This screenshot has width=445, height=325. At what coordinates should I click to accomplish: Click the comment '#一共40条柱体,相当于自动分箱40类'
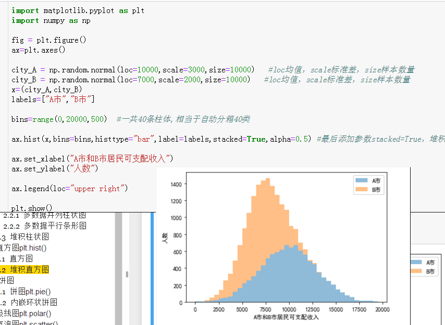(x=183, y=119)
